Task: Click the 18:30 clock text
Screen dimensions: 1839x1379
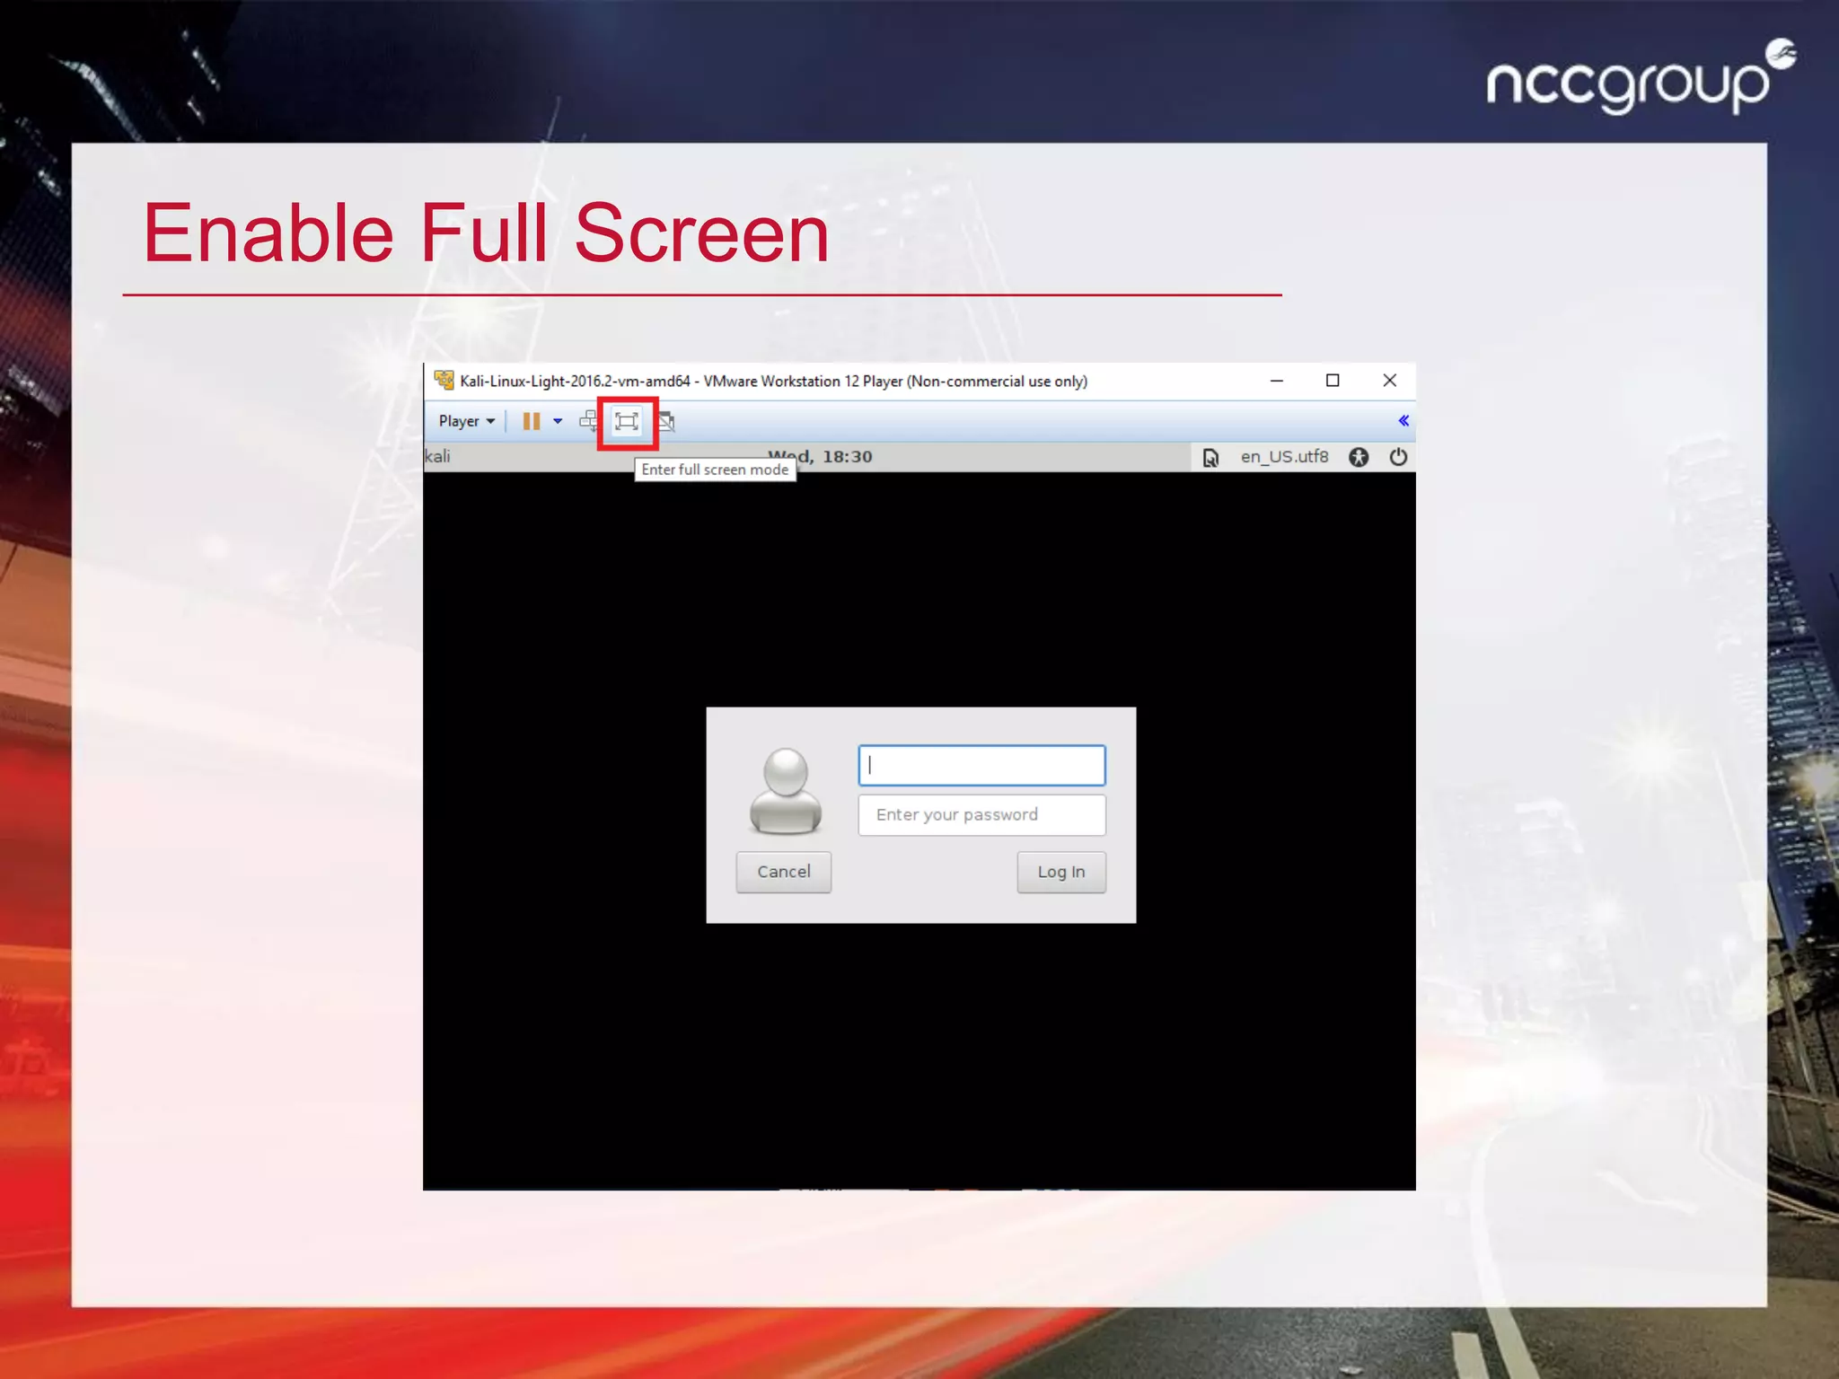Action: (848, 457)
